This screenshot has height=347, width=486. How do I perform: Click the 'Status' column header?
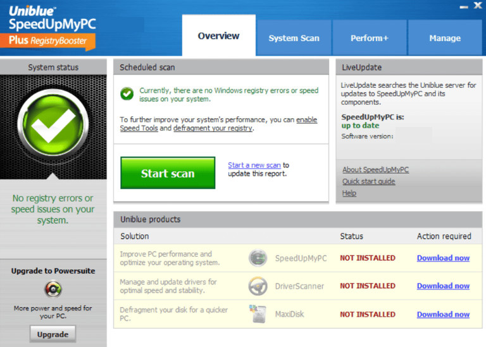351,236
